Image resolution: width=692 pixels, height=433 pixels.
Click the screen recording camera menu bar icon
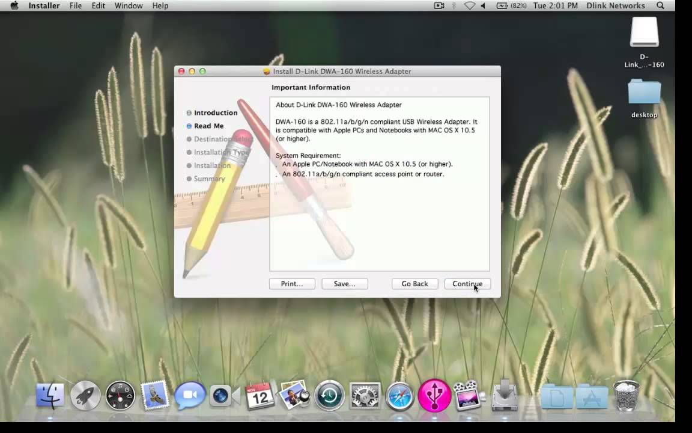[439, 6]
